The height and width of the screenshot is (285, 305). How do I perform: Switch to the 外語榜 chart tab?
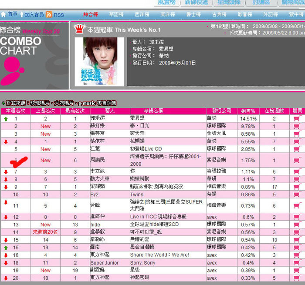pos(271,14)
